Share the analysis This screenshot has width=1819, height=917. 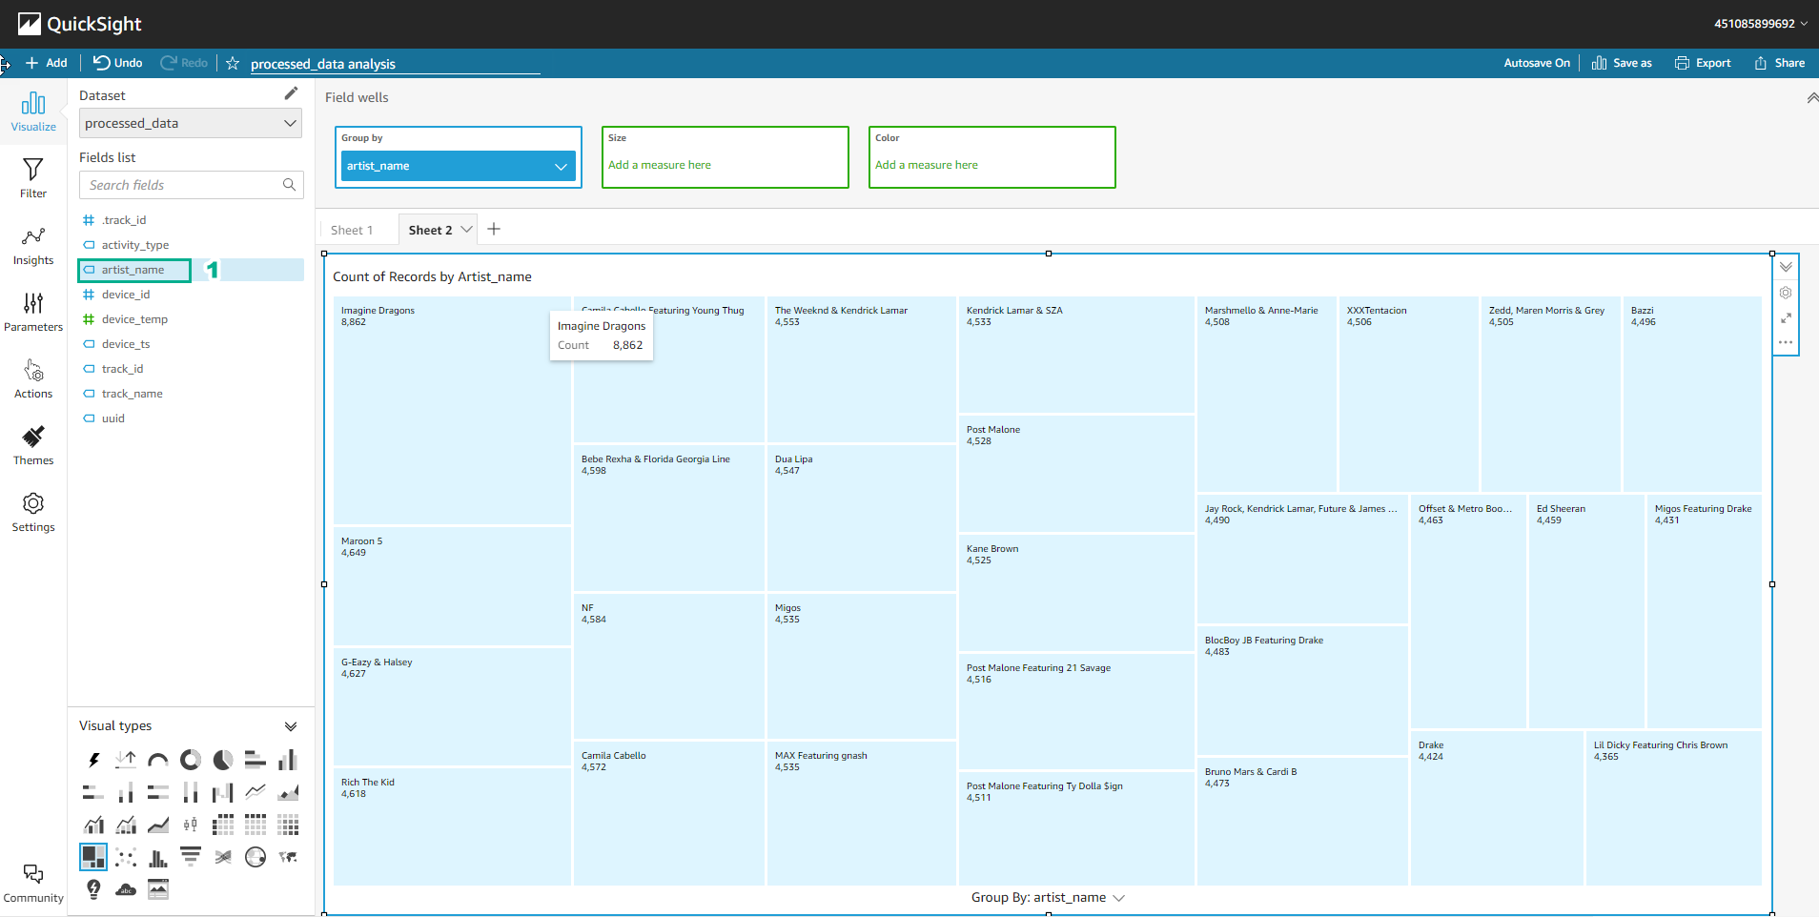click(x=1779, y=63)
